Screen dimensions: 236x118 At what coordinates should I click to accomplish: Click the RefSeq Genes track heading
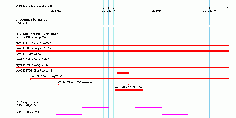click(x=27, y=102)
